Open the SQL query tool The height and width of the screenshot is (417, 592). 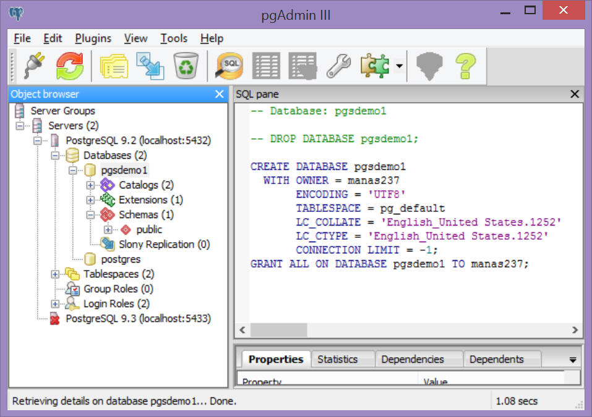(229, 65)
